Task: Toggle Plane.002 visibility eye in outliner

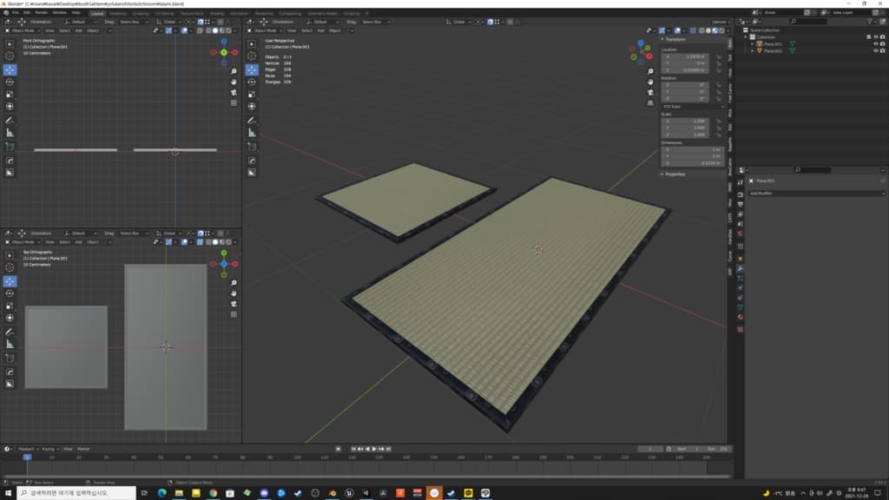Action: pos(874,51)
